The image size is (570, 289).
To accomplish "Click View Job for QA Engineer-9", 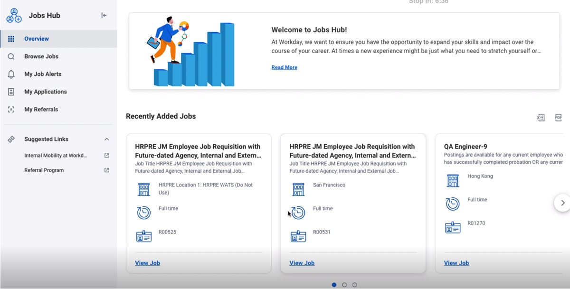I will coord(456,263).
